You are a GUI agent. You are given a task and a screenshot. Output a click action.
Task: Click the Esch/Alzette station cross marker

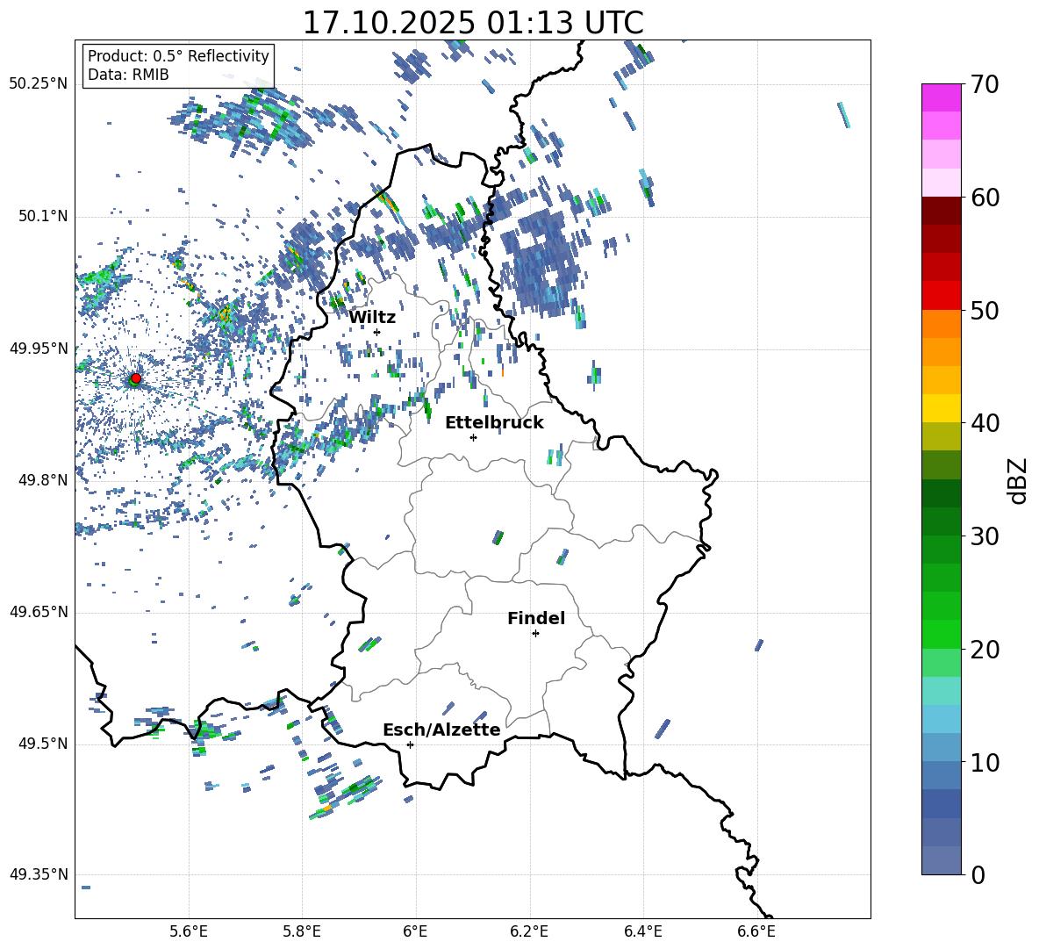410,744
